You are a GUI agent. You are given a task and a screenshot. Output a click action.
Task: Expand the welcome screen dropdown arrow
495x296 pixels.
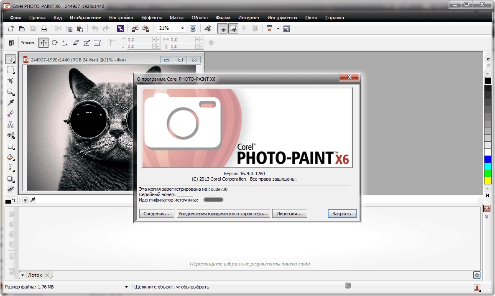278,29
